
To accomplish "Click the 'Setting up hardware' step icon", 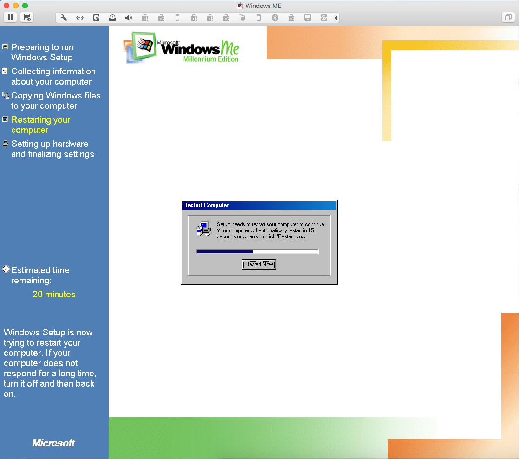I will [5, 144].
